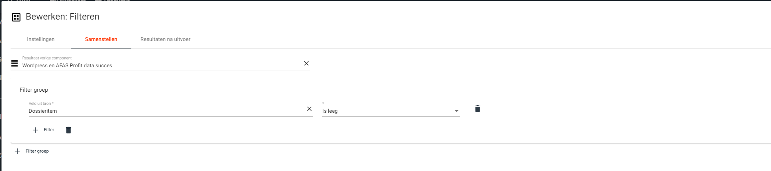
Task: Click the list icon before Resultaat vorige component
Action: click(x=15, y=63)
